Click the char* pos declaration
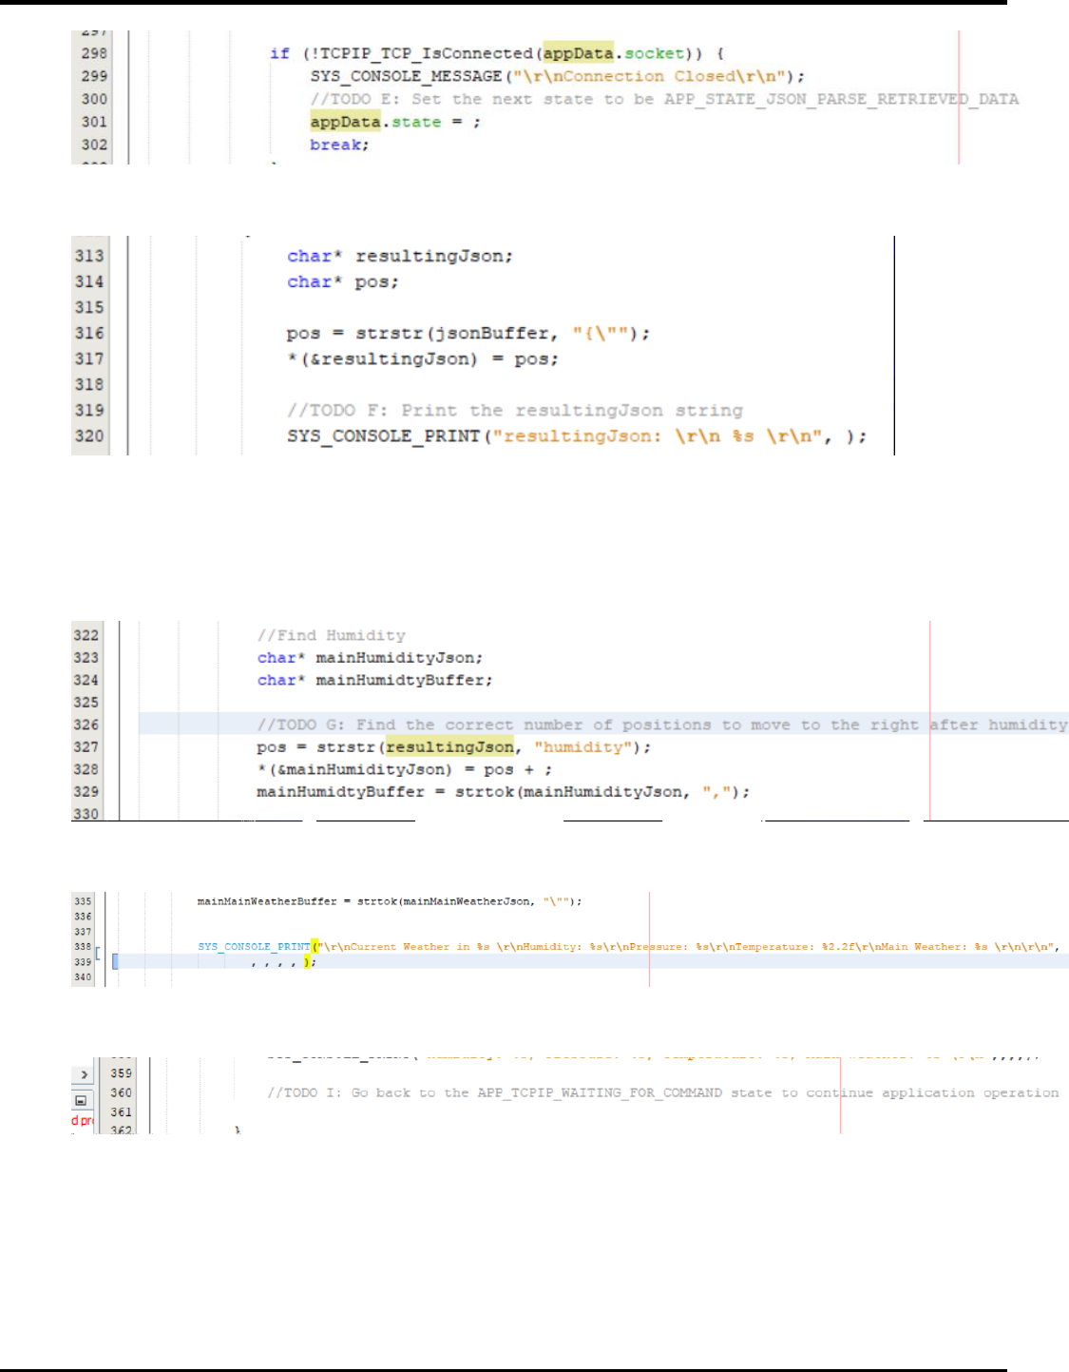Screen dimensions: 1069x1372 [343, 281]
